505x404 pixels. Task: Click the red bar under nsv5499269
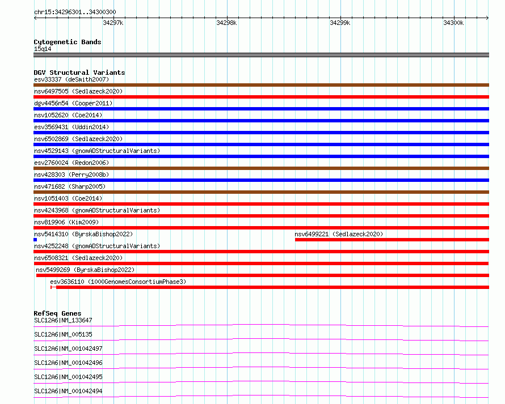pyautogui.click(x=263, y=275)
